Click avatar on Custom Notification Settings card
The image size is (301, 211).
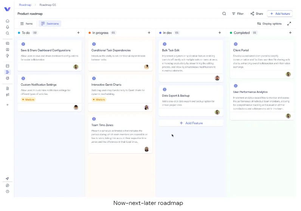(76, 107)
